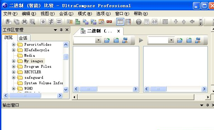Image resolution: width=214 pixels, height=130 pixels.
Task: Click the align lines toolbar icon
Action: click(x=165, y=22)
